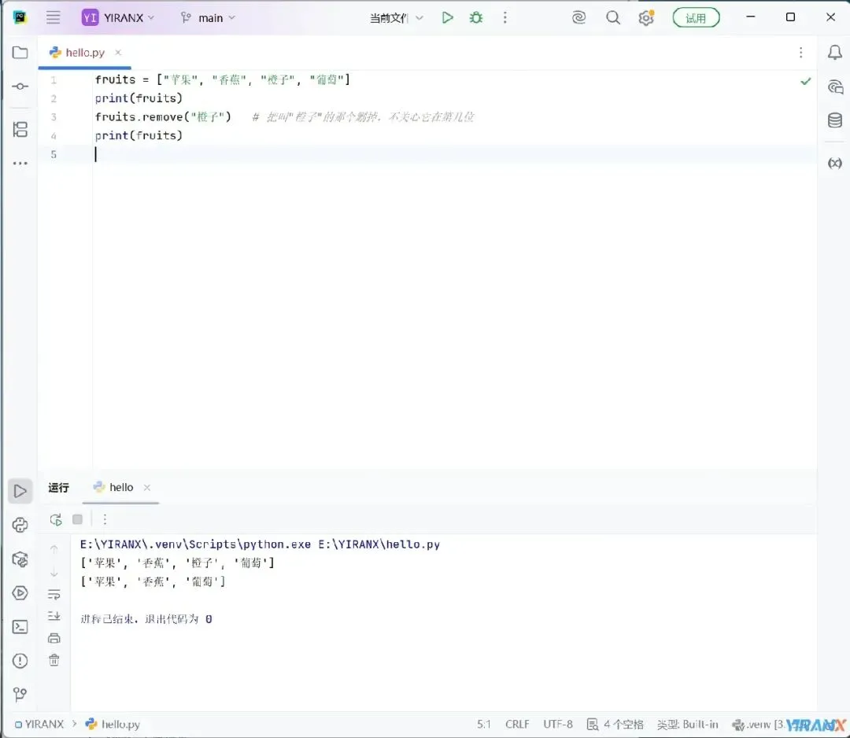Open IDE settings gear
850x738 pixels.
pyautogui.click(x=646, y=18)
